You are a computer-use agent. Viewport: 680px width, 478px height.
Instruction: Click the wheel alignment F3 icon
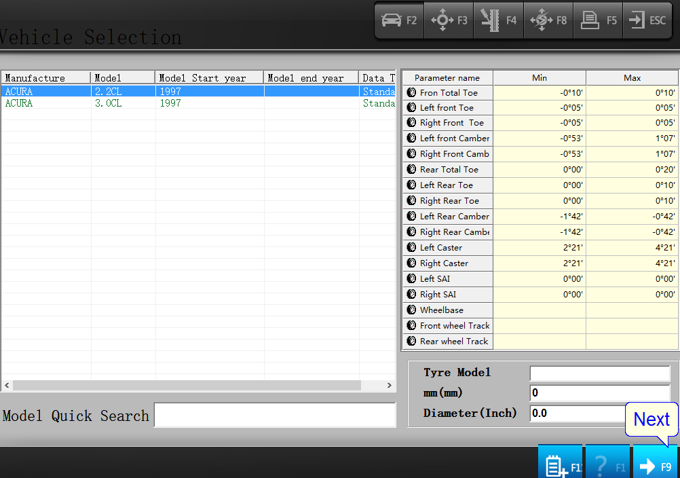click(449, 20)
